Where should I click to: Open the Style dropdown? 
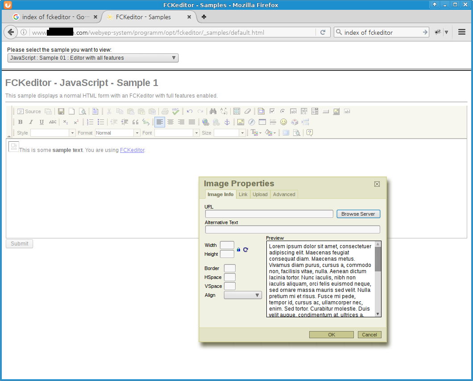(x=53, y=133)
